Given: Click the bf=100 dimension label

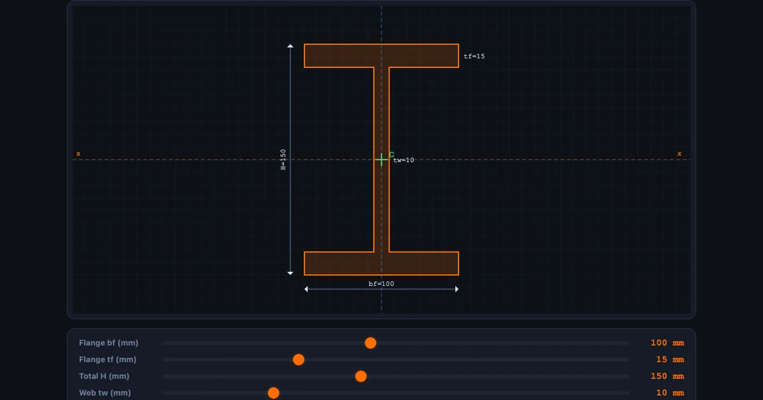Looking at the screenshot, I should [381, 284].
